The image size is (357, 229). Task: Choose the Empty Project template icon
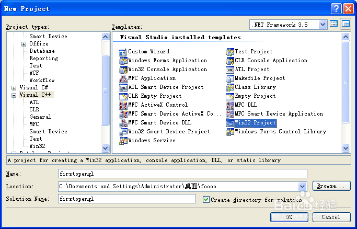pos(230,97)
